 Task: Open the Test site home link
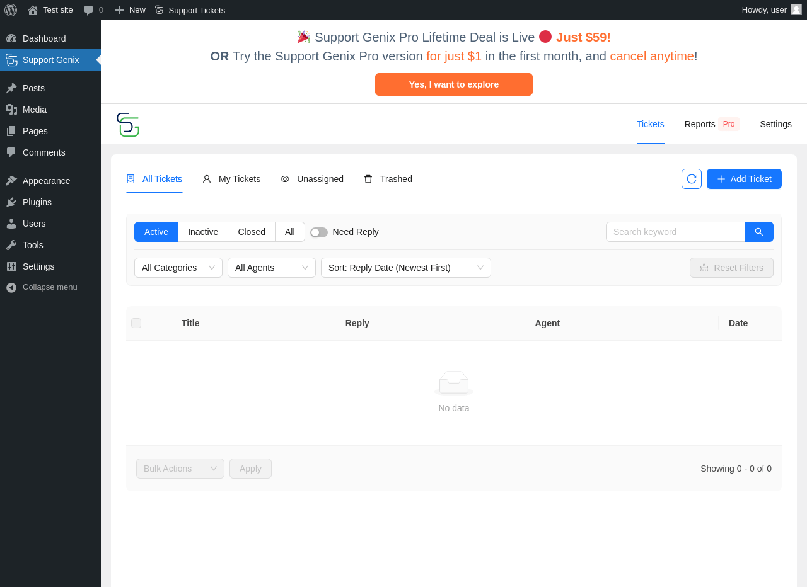[x=50, y=10]
